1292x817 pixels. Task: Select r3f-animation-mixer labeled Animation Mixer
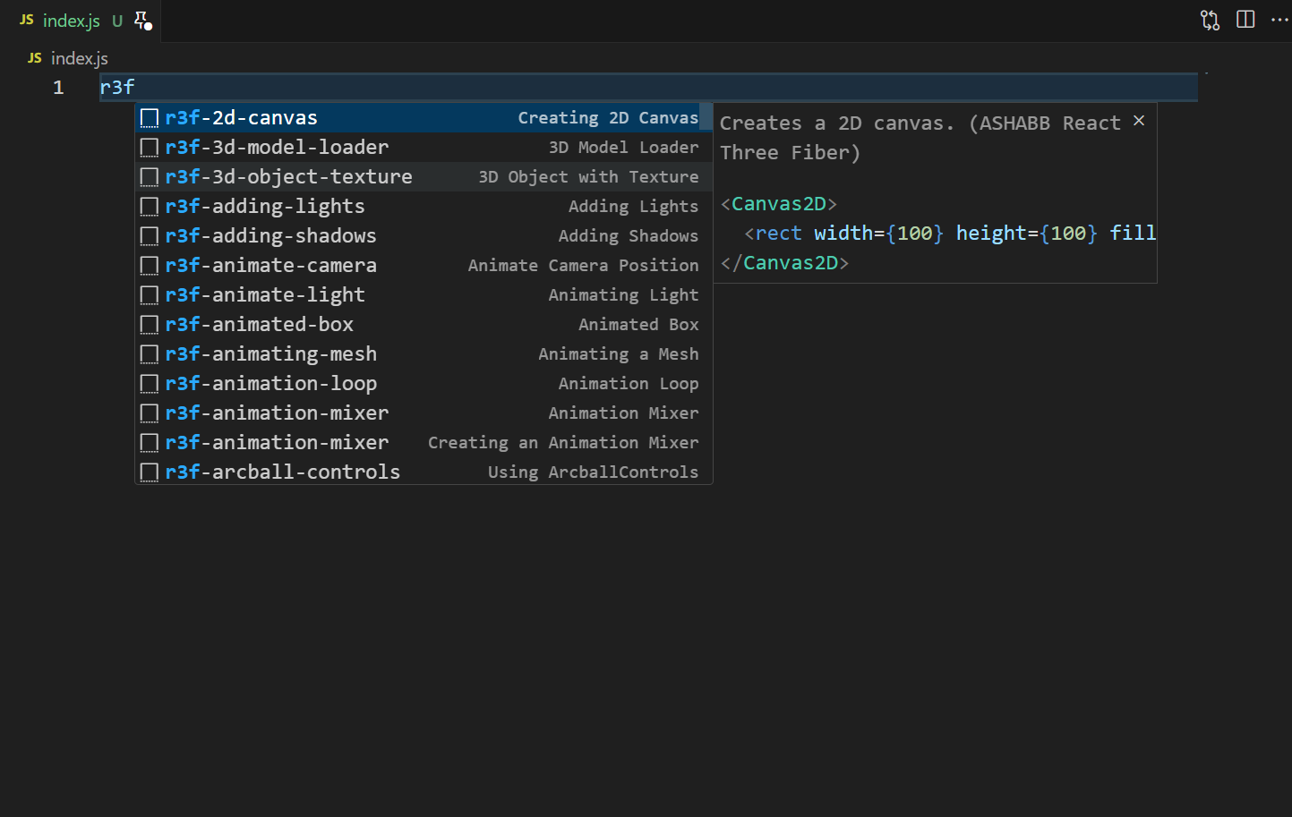click(424, 413)
